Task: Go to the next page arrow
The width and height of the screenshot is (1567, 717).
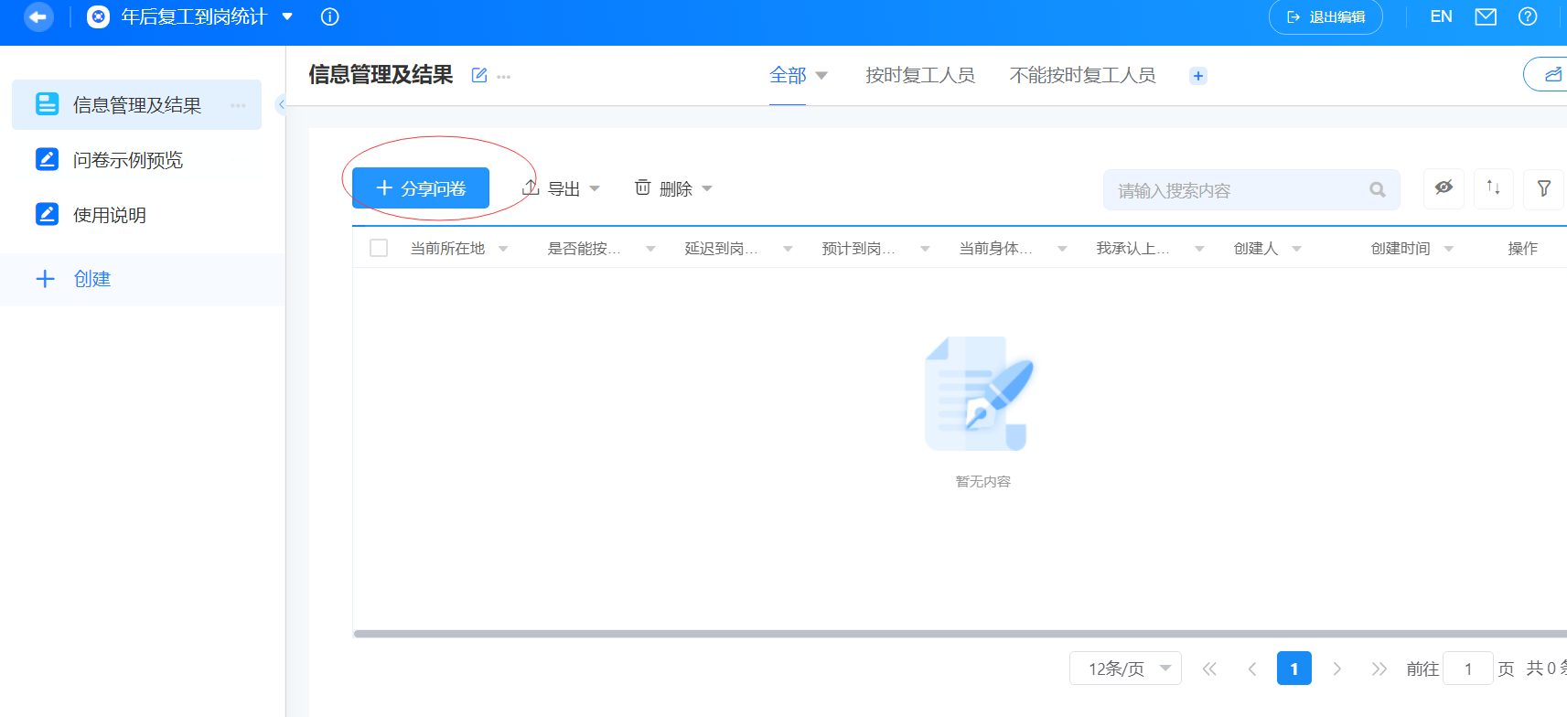Action: [1337, 669]
